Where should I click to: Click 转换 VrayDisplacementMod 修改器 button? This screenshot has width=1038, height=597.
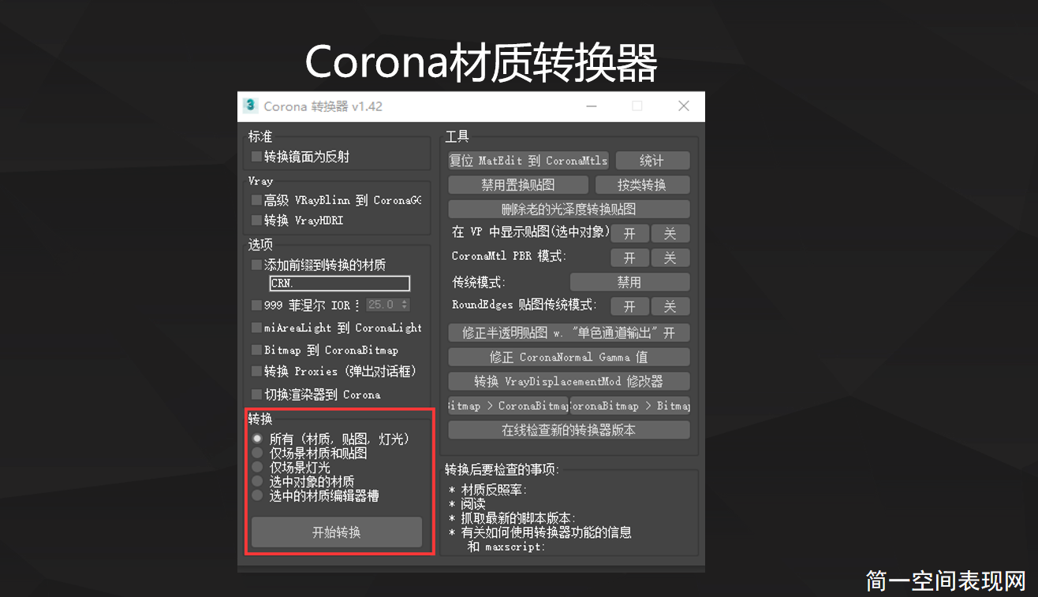click(569, 381)
